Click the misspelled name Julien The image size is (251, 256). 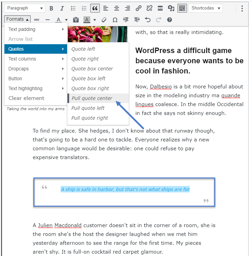pyautogui.click(x=45, y=225)
